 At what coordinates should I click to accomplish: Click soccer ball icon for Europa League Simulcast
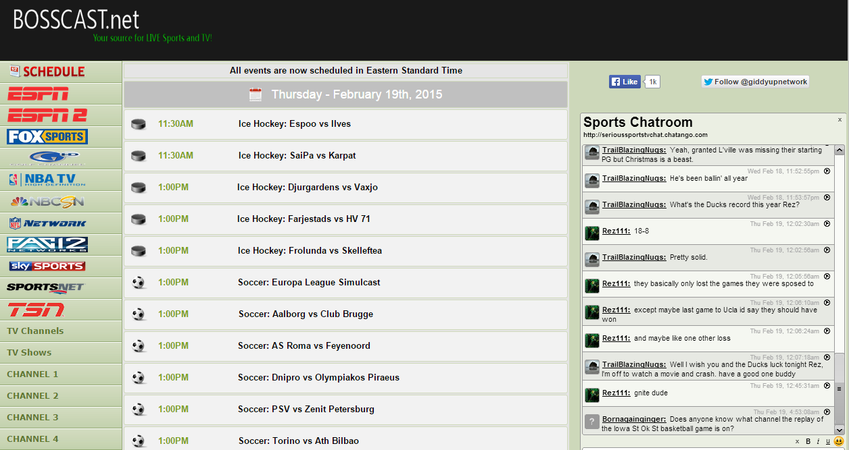[139, 283]
